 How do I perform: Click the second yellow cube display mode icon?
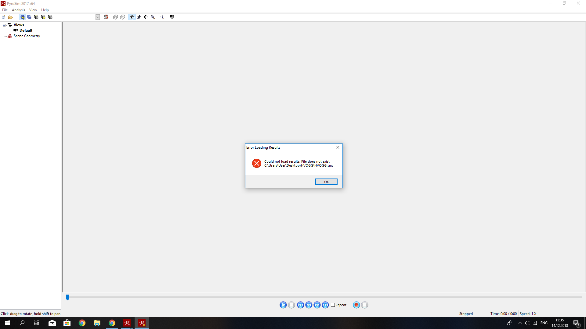coord(43,17)
